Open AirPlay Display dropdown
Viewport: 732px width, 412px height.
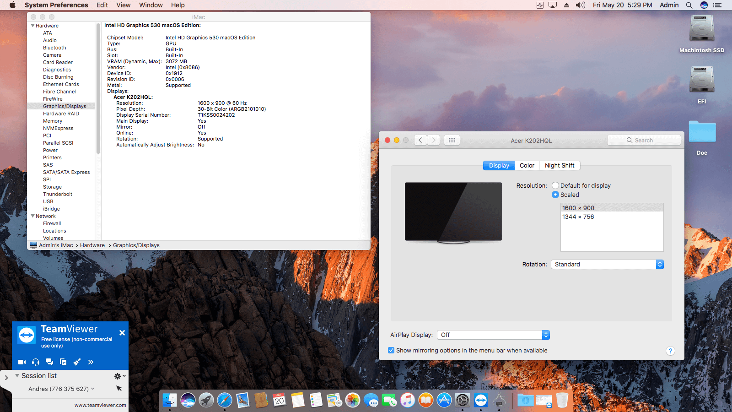493,335
